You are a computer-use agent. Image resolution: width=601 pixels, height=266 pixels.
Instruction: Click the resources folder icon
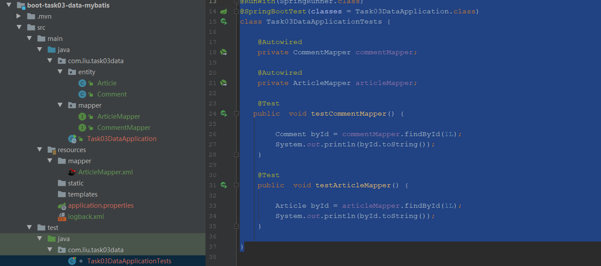52,150
